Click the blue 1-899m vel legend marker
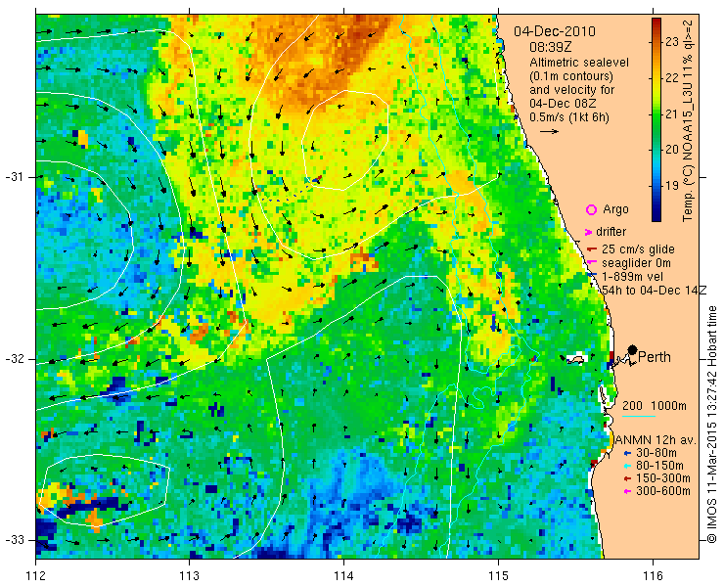 coord(592,275)
